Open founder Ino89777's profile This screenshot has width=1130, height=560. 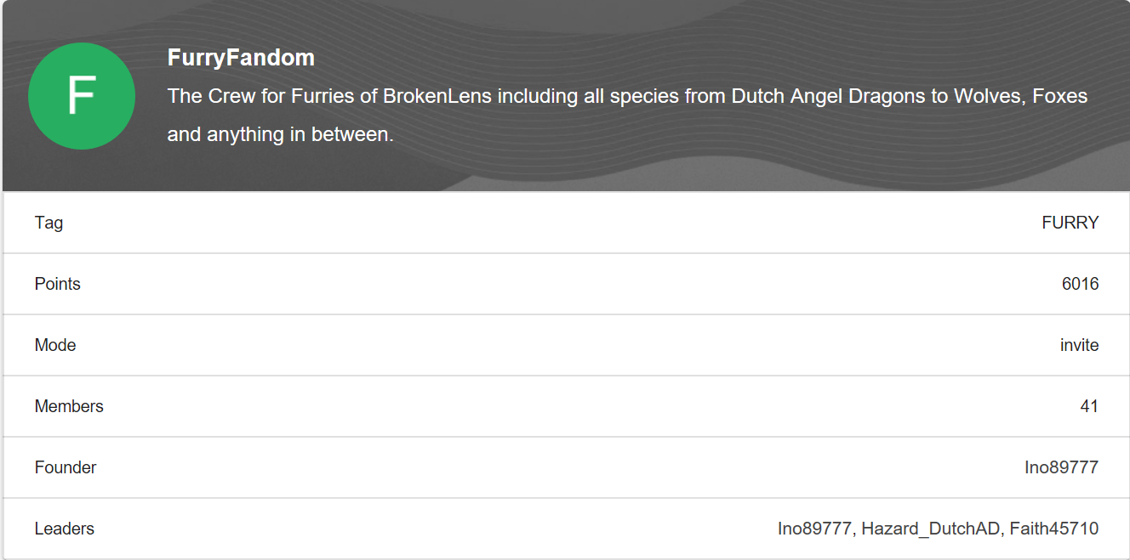[x=1062, y=467]
